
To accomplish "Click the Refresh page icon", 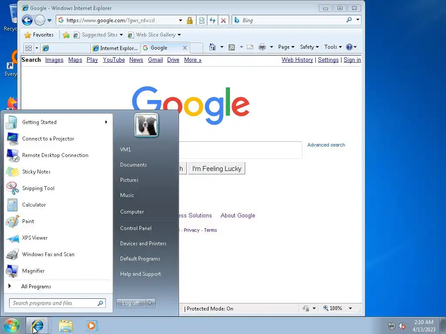I will pos(213,20).
